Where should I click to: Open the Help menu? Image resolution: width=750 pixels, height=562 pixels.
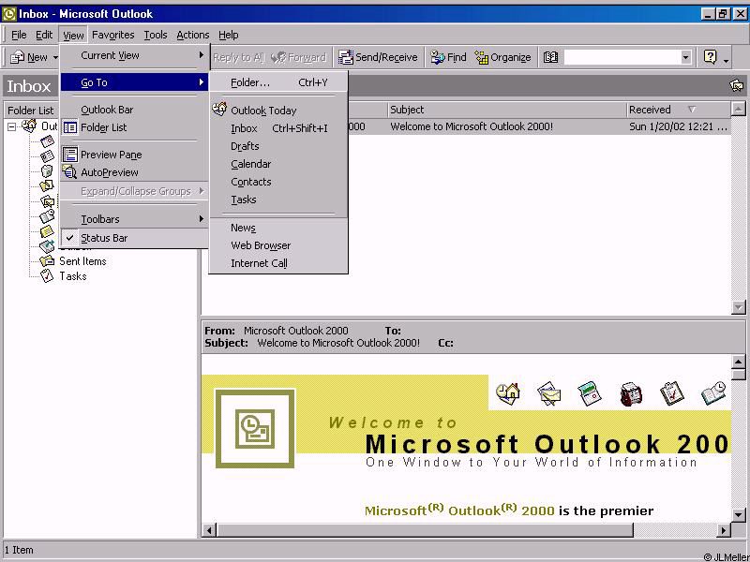click(228, 35)
